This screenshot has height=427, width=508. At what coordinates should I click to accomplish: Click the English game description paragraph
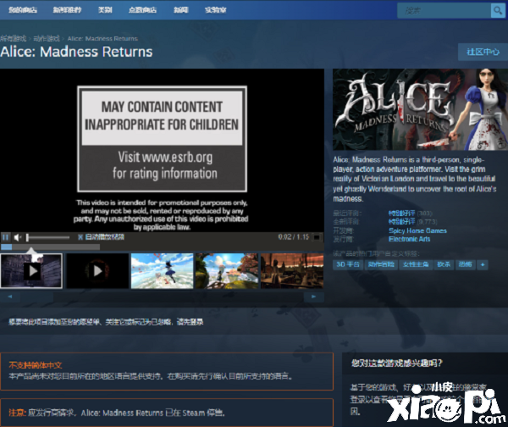point(415,179)
